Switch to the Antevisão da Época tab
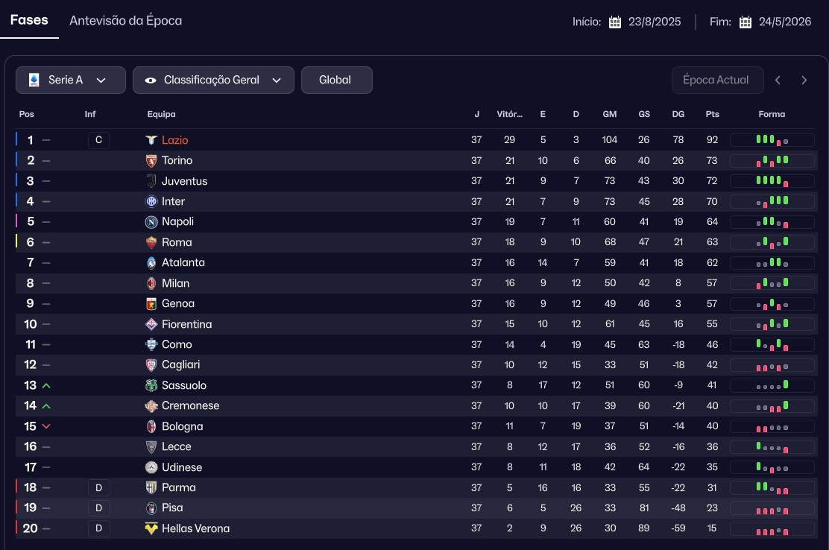This screenshot has height=550, width=829. [125, 20]
